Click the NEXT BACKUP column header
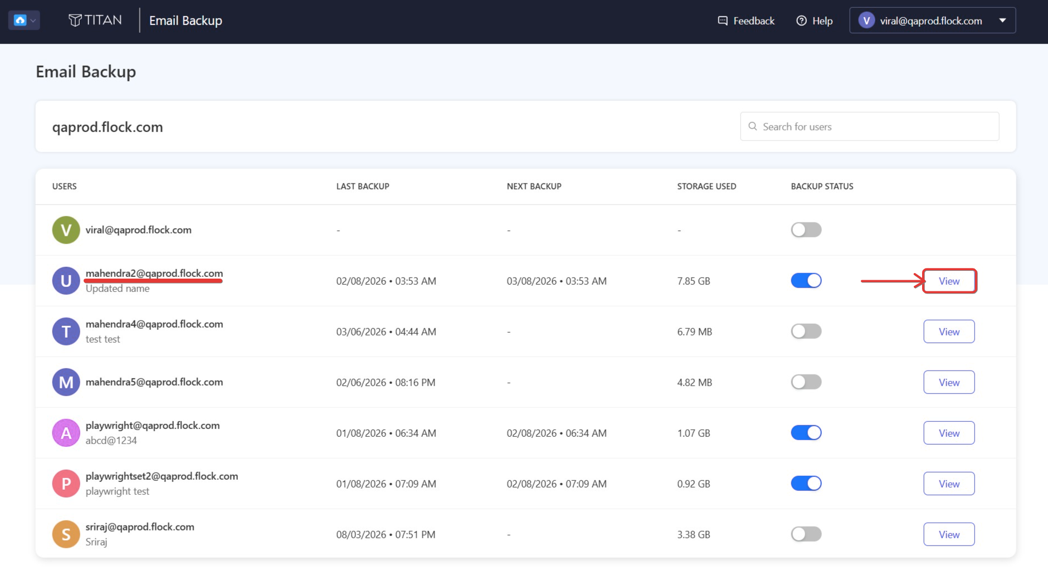 coord(534,186)
